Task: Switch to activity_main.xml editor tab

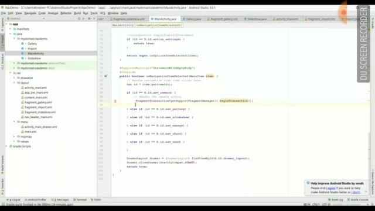Action: pos(287,19)
